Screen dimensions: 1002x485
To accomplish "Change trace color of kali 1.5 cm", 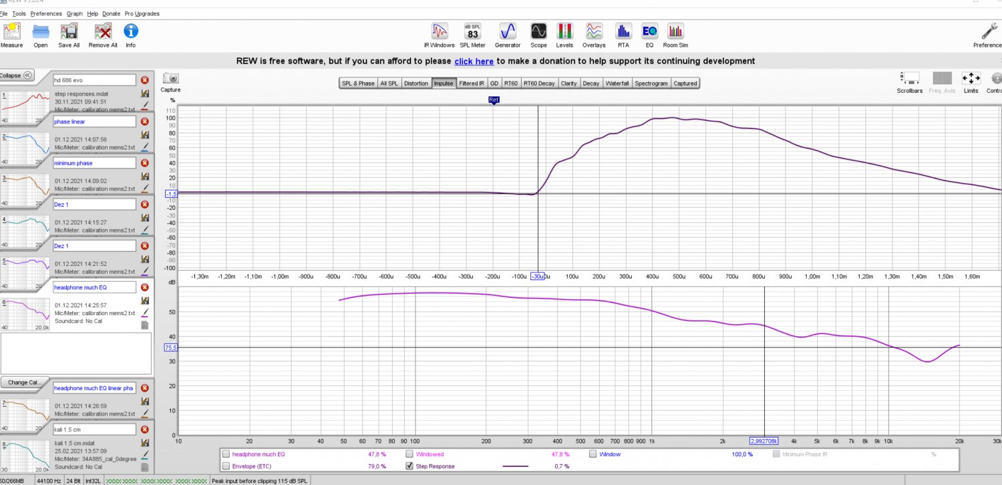I will point(144,454).
